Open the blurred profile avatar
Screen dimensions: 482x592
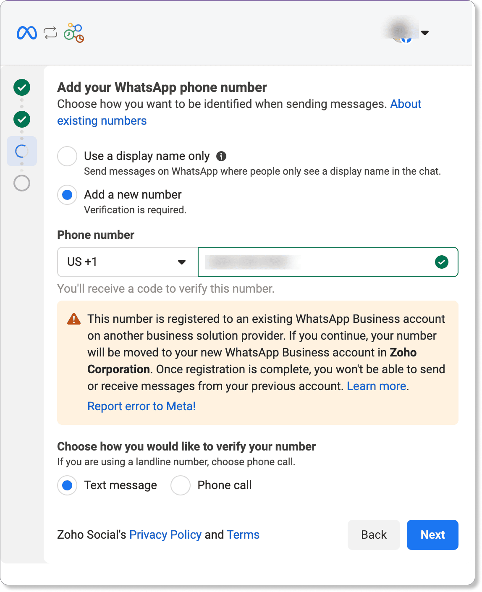(401, 30)
